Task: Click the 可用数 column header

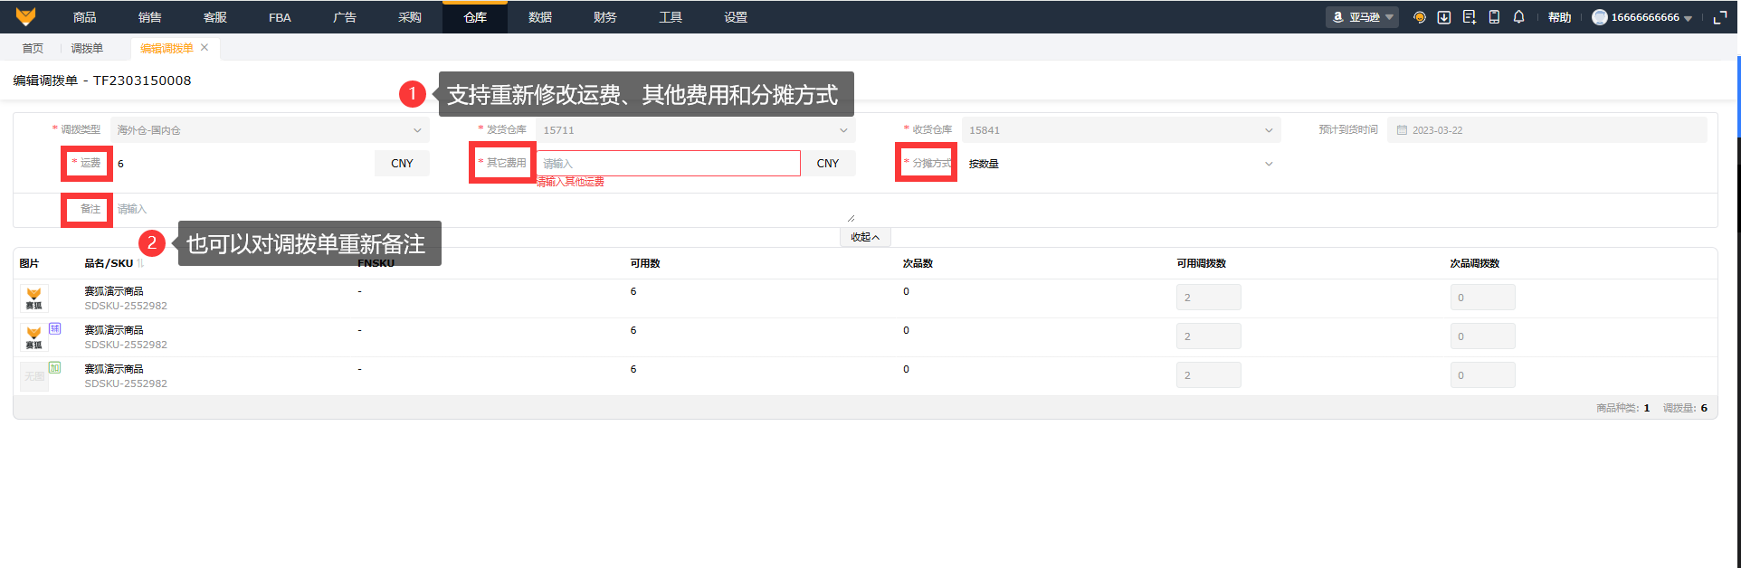Action: (x=645, y=263)
